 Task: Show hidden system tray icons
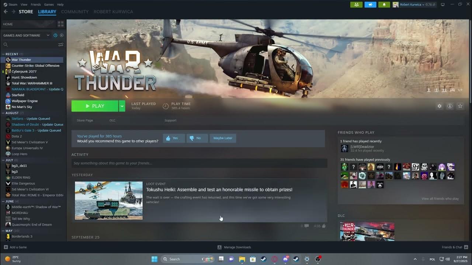pyautogui.click(x=415, y=259)
